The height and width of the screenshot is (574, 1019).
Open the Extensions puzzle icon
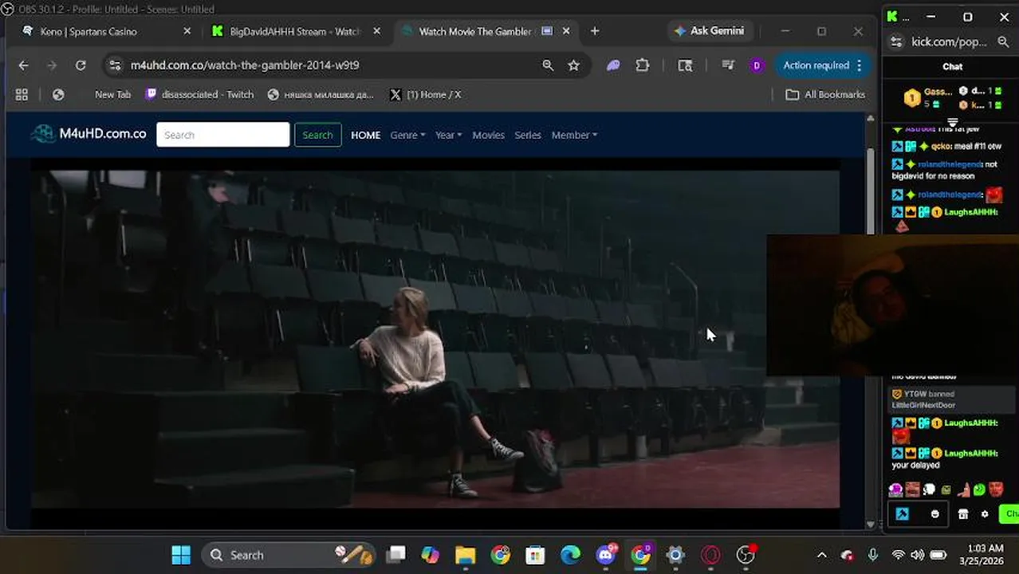pos(643,65)
